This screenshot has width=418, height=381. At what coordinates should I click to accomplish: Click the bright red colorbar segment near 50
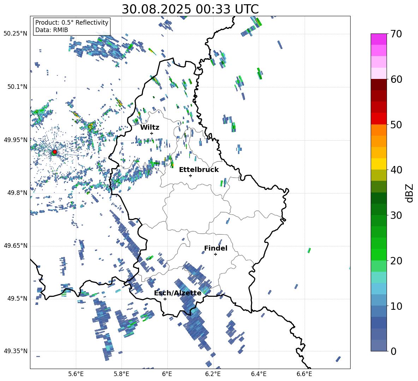pyautogui.click(x=378, y=119)
